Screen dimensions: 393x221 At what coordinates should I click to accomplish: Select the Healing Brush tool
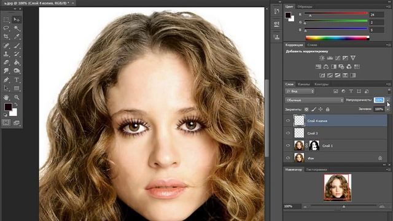6,45
